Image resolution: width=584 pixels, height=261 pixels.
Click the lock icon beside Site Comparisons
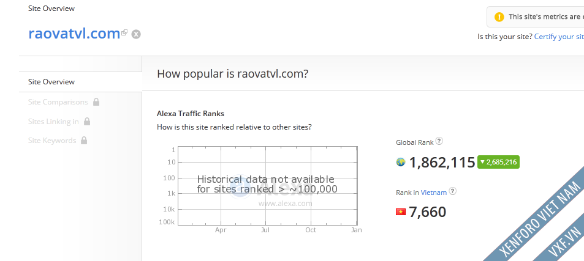click(x=96, y=102)
